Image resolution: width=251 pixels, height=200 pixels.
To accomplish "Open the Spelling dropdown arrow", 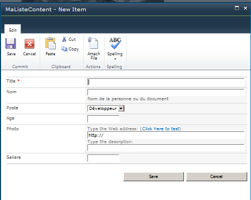I will (x=115, y=59).
